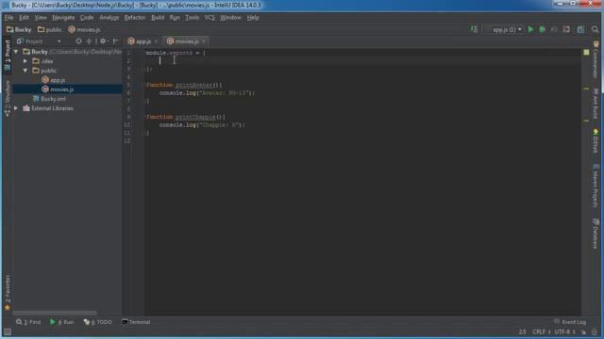The height and width of the screenshot is (339, 604).
Task: Hide the Project panel with pin icon
Action: pyautogui.click(x=115, y=41)
